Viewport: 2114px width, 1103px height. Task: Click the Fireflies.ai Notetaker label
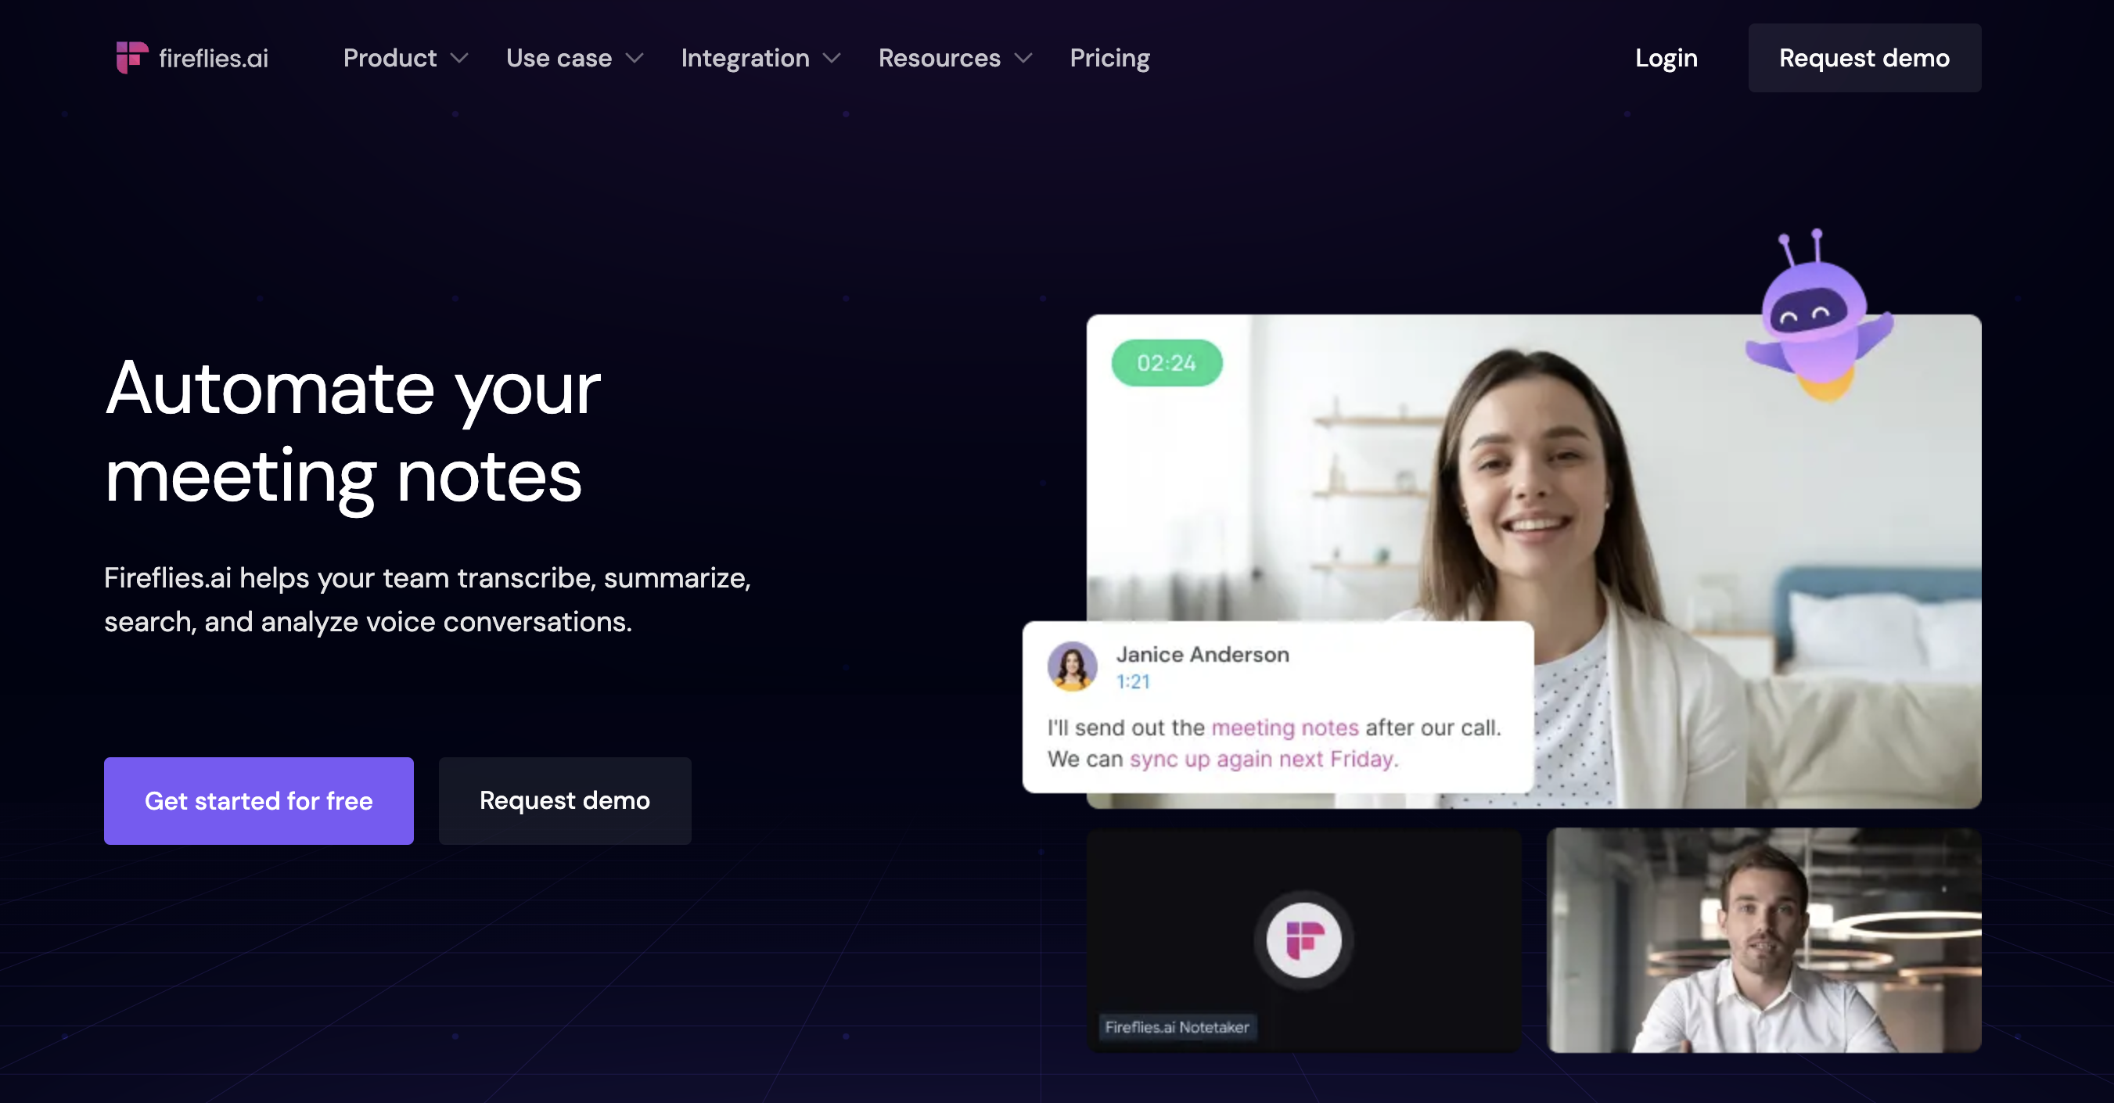1177,1026
